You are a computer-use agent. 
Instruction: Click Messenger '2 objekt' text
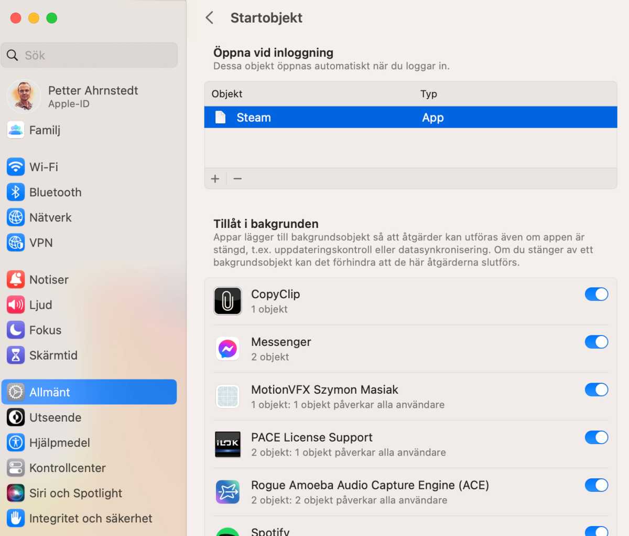pos(270,357)
